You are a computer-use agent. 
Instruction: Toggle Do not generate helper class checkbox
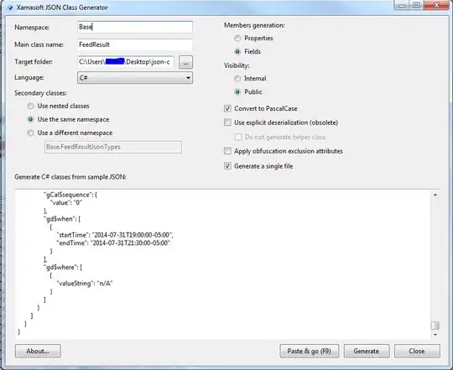238,137
